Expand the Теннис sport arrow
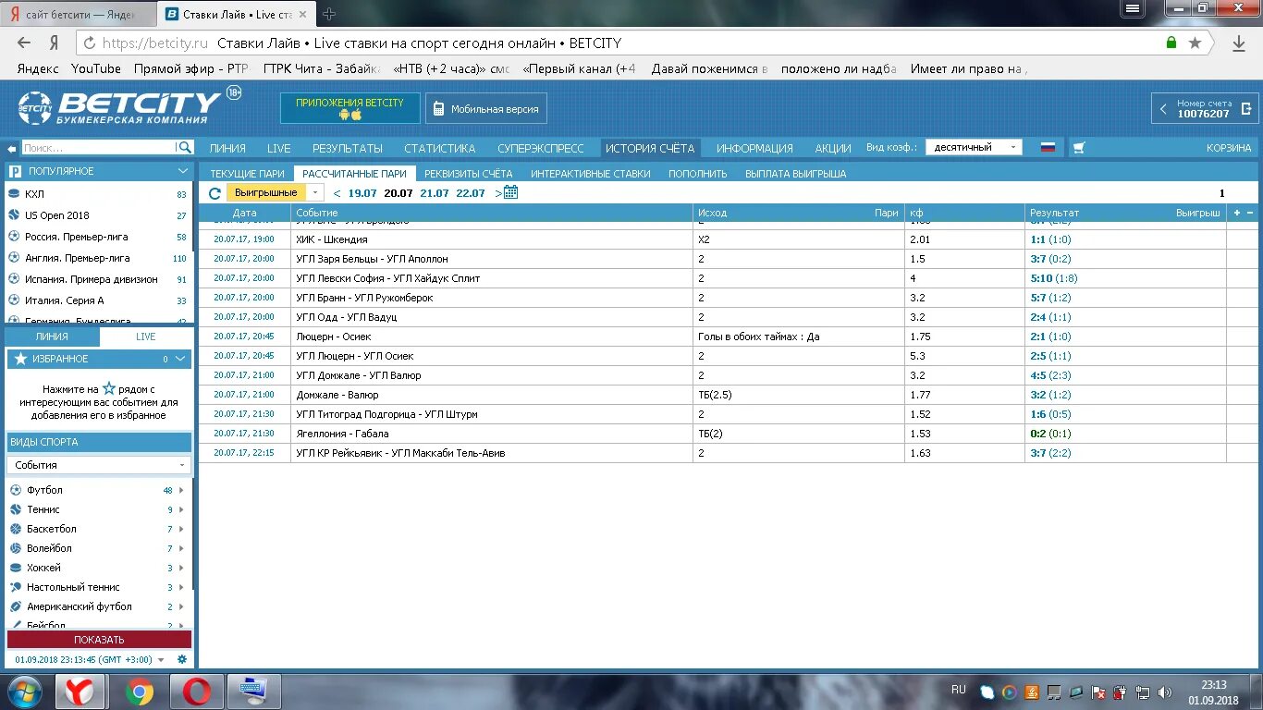 pos(181,509)
